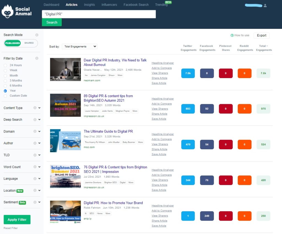Open article title Digital PR: How to Promote Your Brand
Viewport: 282px width, 234px height.
113,203
